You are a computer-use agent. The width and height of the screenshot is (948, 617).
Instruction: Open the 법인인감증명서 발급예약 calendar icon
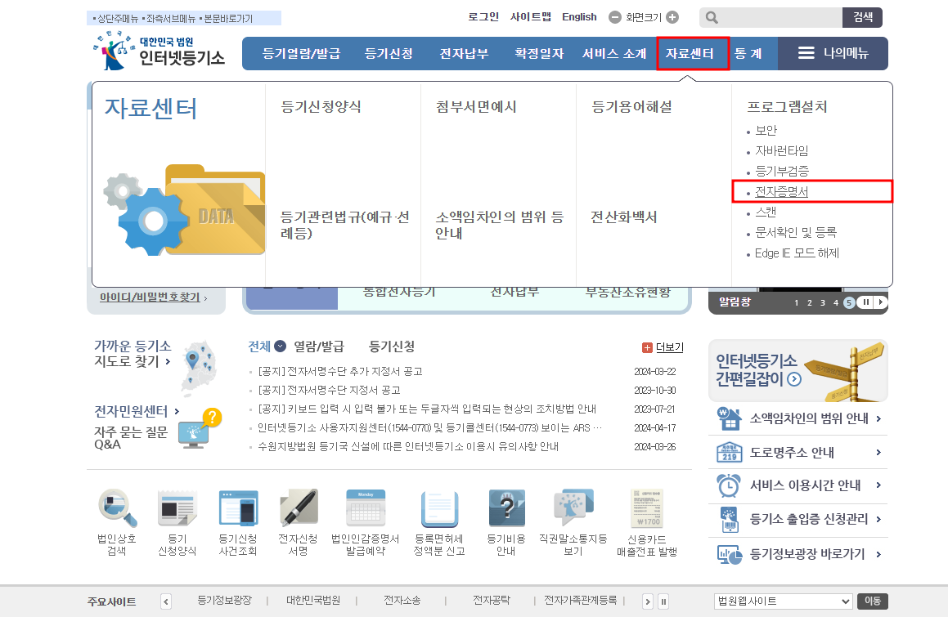366,507
